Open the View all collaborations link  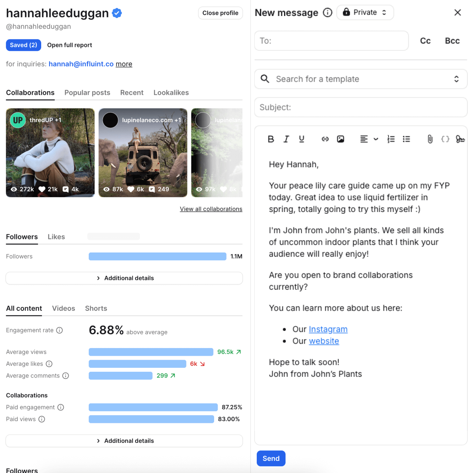(211, 209)
